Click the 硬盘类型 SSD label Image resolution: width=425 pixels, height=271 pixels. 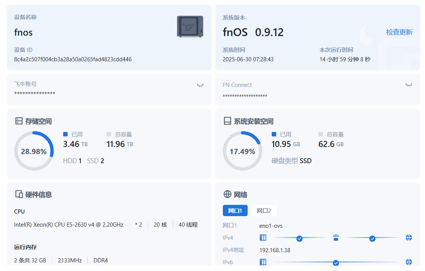pyautogui.click(x=292, y=161)
